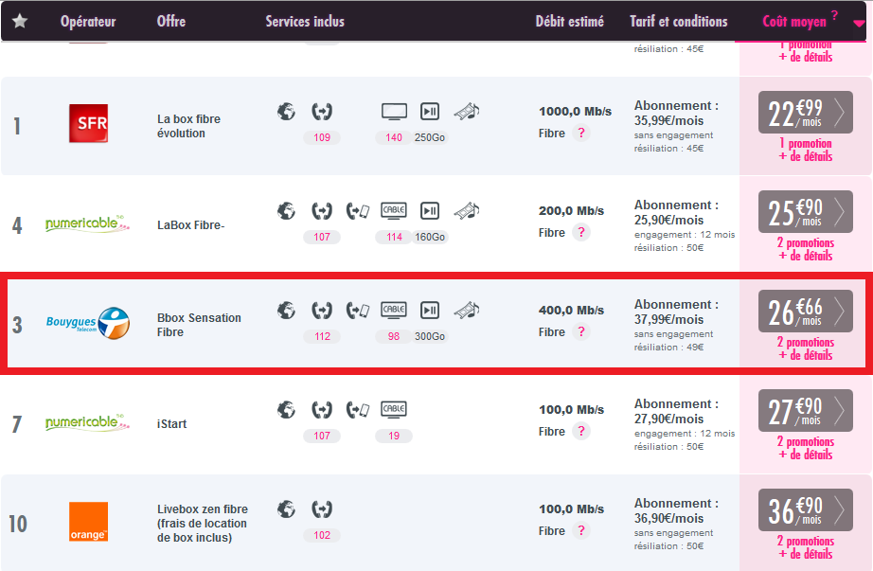Viewport: 873px width, 571px height.
Task: Sort by the Débit estimé column
Action: 569,22
